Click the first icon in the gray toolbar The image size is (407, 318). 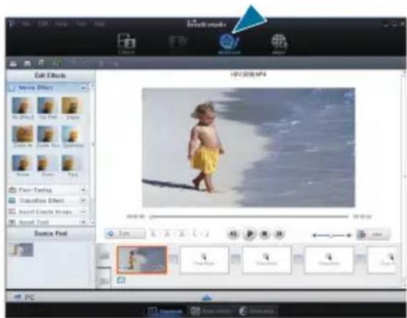[x=13, y=63]
